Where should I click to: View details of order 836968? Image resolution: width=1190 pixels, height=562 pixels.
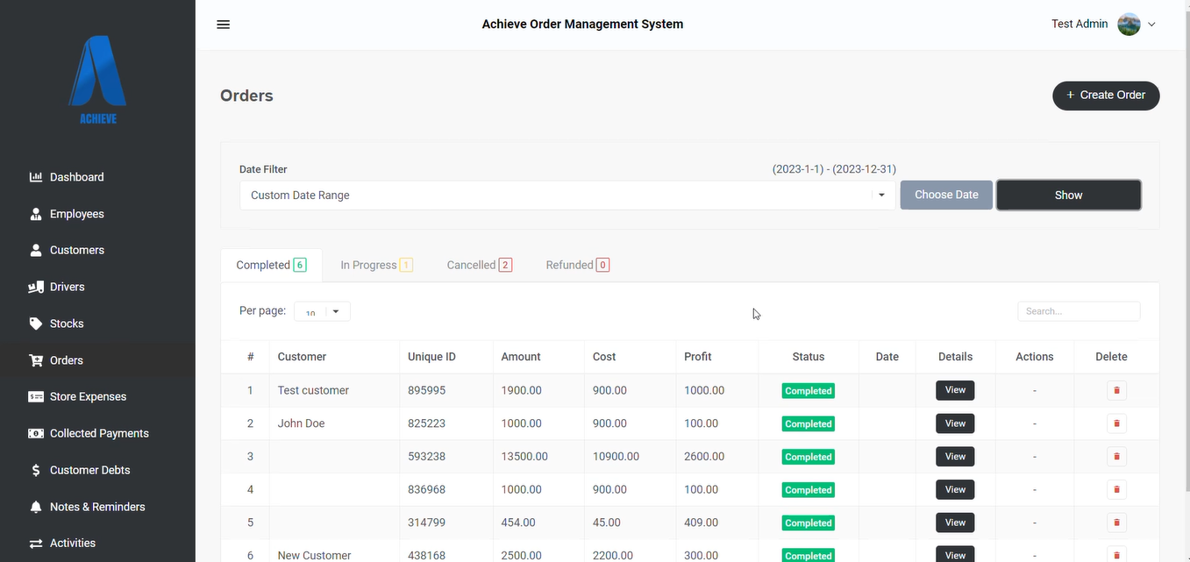955,489
